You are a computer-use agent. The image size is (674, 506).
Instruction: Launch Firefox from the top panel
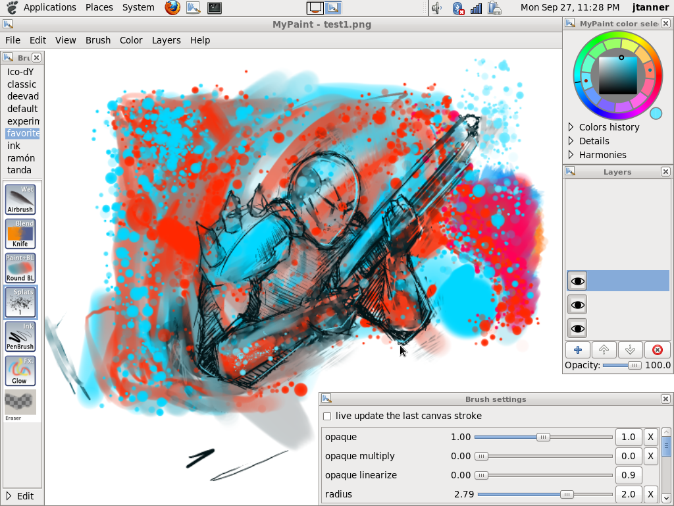[172, 8]
